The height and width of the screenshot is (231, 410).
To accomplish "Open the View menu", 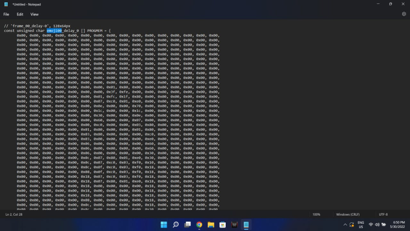I will click(35, 14).
